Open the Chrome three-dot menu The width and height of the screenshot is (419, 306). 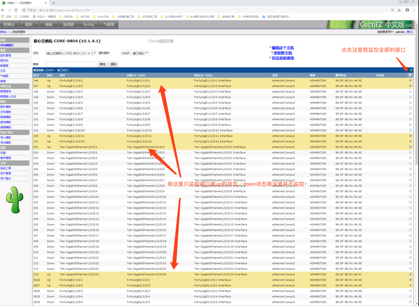pyautogui.click(x=414, y=10)
